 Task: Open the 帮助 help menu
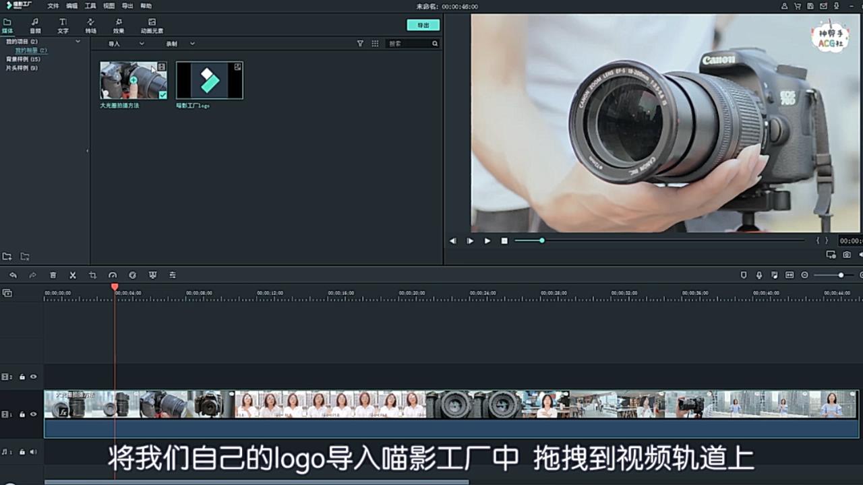[x=146, y=6]
